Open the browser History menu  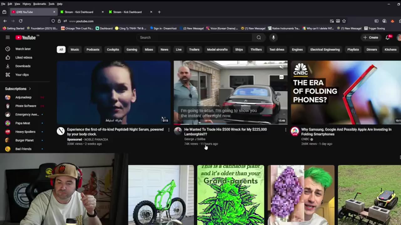pyautogui.click(x=27, y=4)
